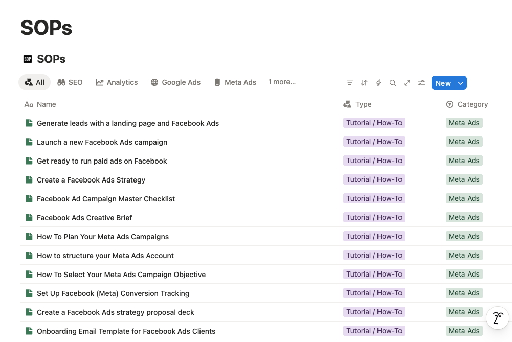The height and width of the screenshot is (342, 512).
Task: Expand the New button dropdown arrow
Action: pyautogui.click(x=461, y=83)
